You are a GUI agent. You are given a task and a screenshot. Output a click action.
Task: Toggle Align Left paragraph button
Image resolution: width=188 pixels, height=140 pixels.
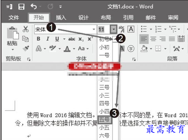tap(144, 39)
